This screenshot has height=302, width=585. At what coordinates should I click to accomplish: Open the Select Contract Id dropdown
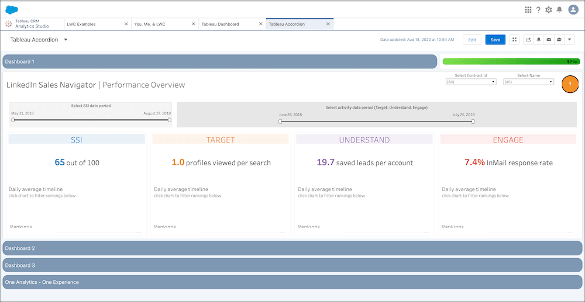471,82
